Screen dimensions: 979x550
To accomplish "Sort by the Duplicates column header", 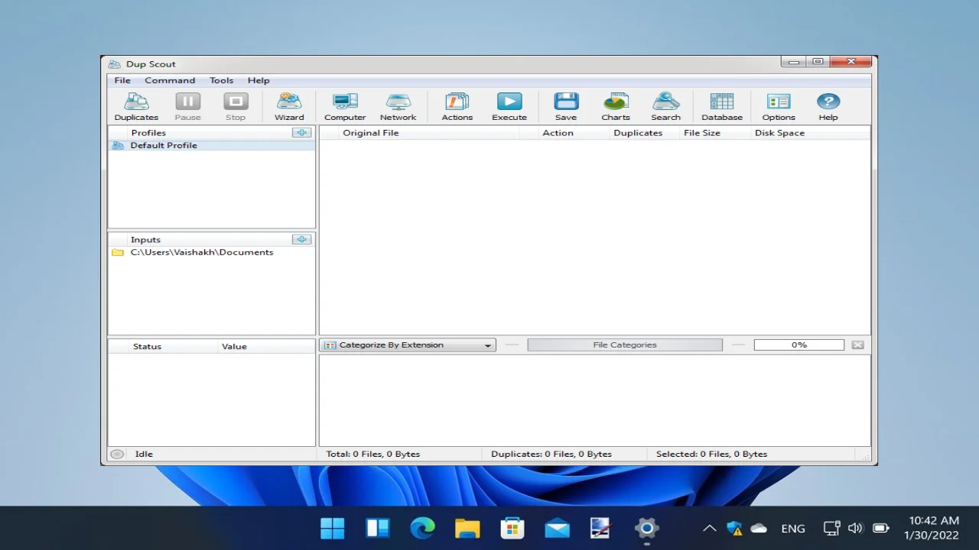I will (x=638, y=133).
